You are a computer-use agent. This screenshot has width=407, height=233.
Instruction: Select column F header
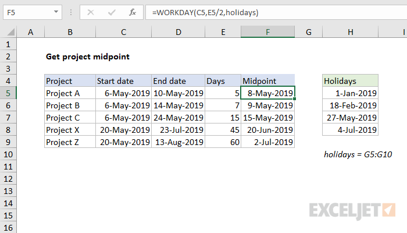click(x=267, y=32)
